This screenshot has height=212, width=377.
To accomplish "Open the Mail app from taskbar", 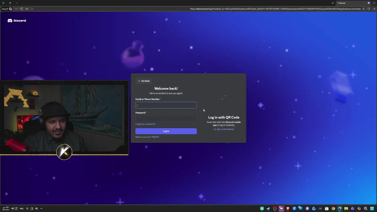I will (x=314, y=208).
